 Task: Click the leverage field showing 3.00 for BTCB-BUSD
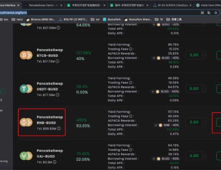tap(194, 55)
